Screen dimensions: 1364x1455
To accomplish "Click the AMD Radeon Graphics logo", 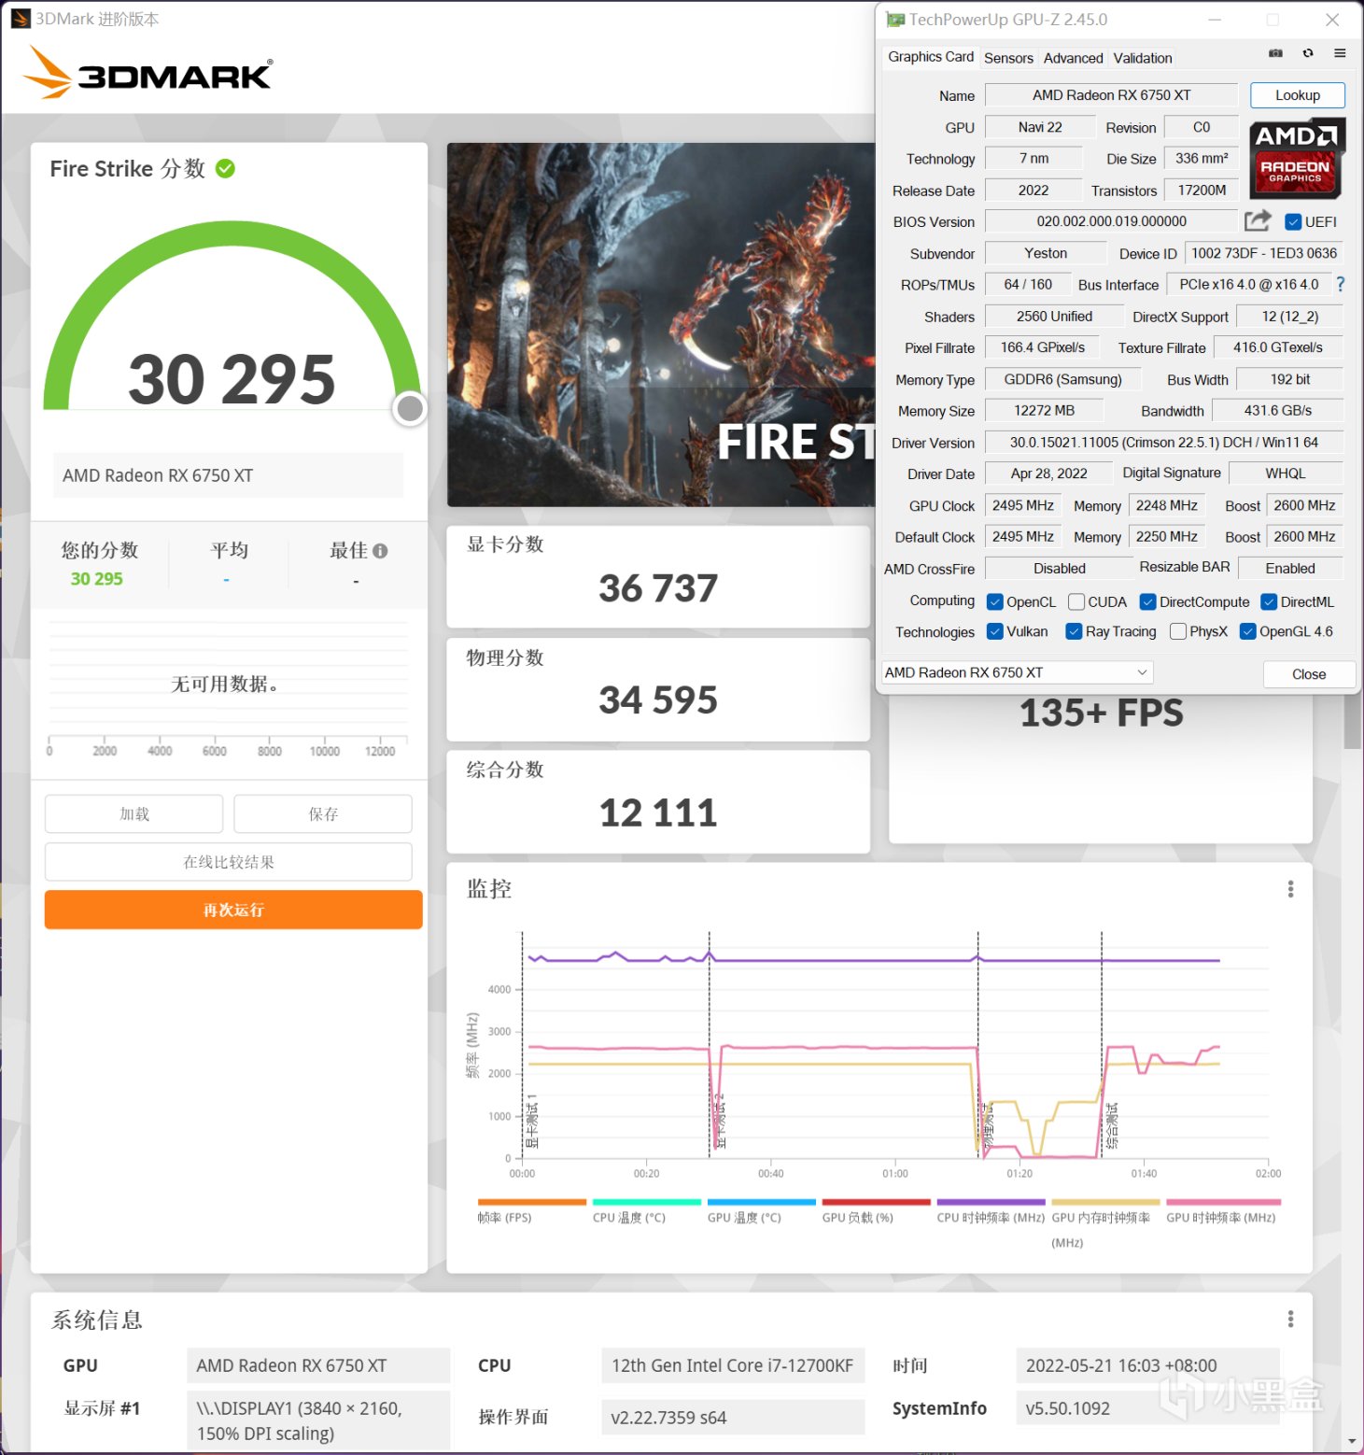I will 1297,158.
